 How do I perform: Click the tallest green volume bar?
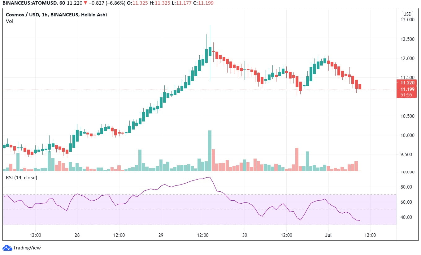[210, 151]
